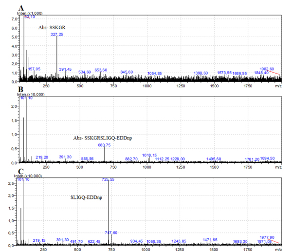
Task: Select the 725,55 peak label in panel C
Action: 108,179
